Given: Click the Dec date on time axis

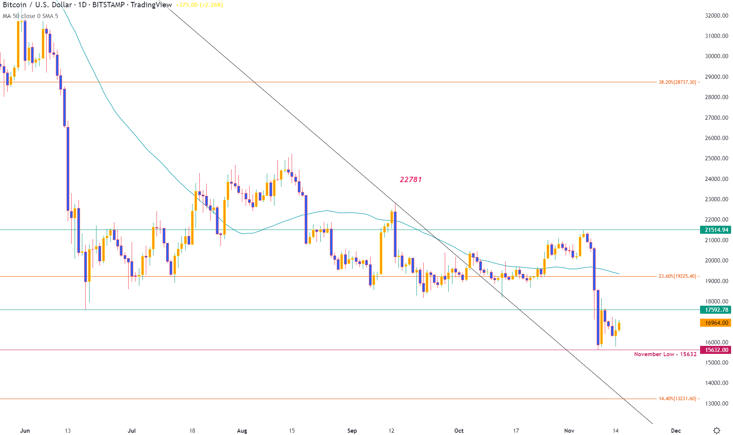Looking at the screenshot, I should pyautogui.click(x=676, y=431).
